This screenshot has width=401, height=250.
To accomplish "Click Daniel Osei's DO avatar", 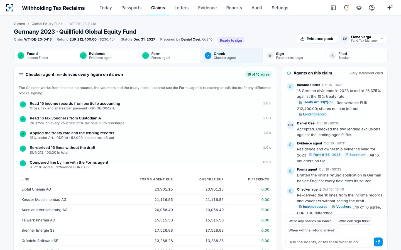I will tap(290, 125).
